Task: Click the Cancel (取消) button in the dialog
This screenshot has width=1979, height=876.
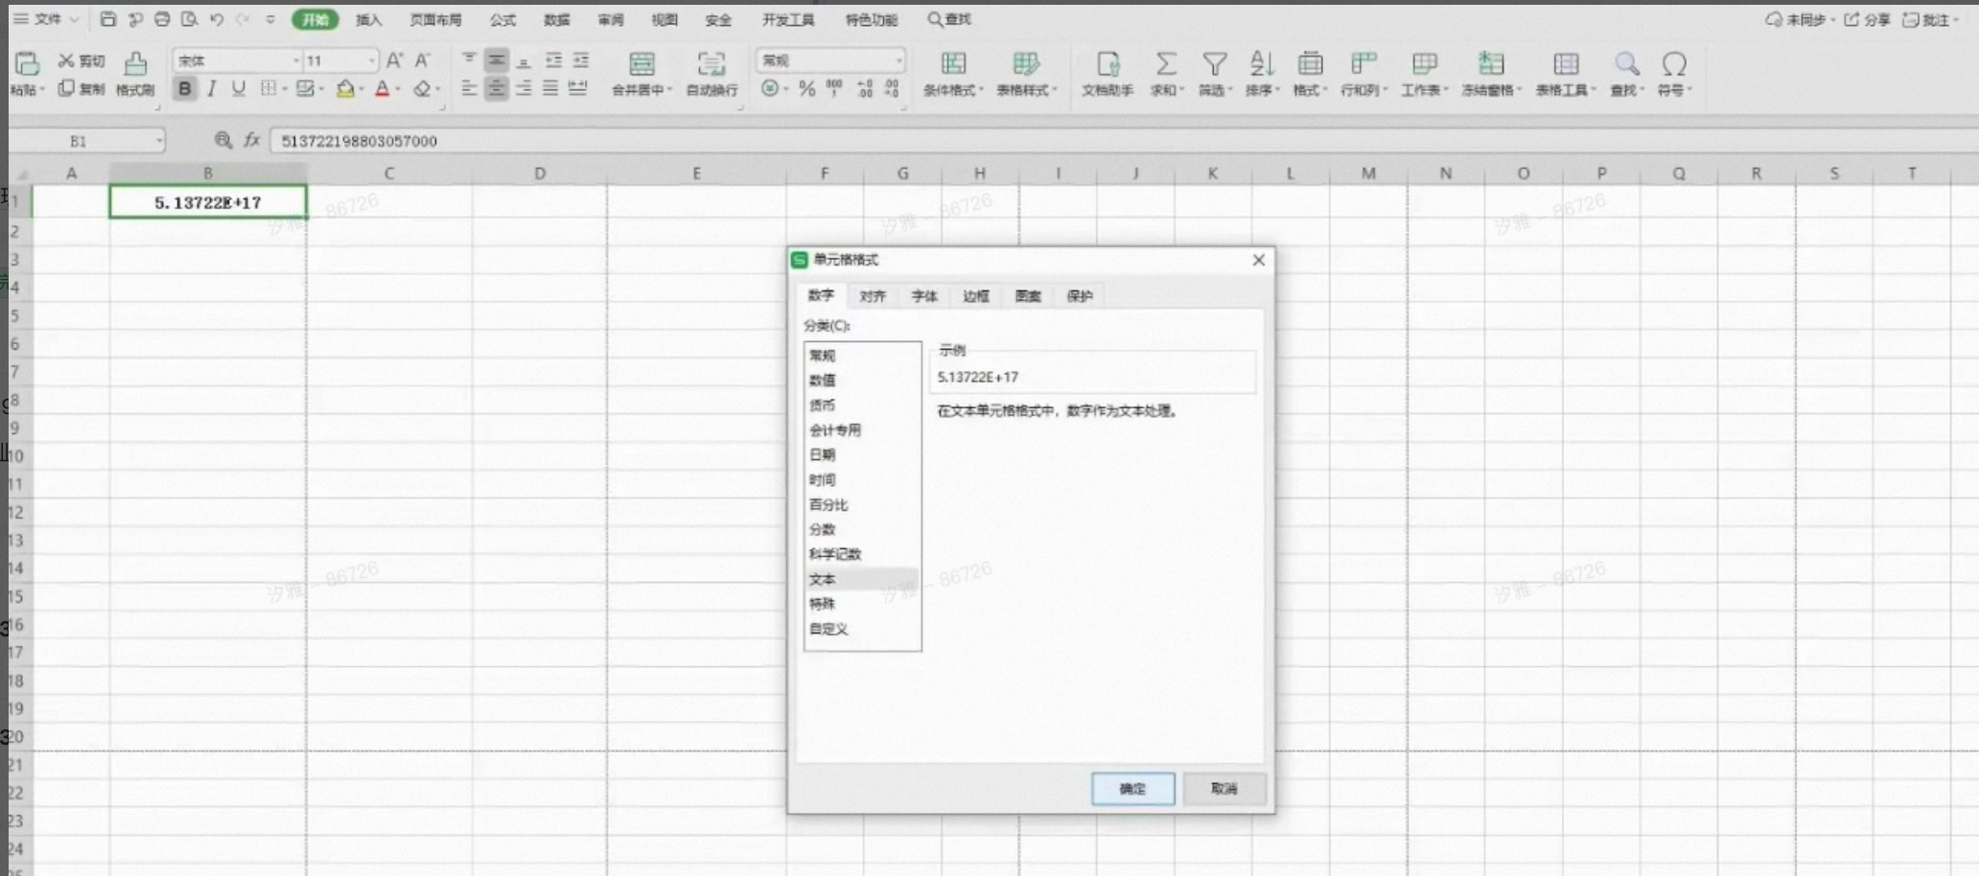Action: (x=1224, y=788)
